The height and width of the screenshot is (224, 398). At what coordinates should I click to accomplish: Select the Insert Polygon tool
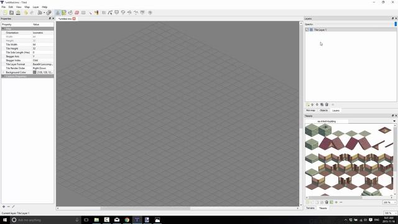[129, 12]
